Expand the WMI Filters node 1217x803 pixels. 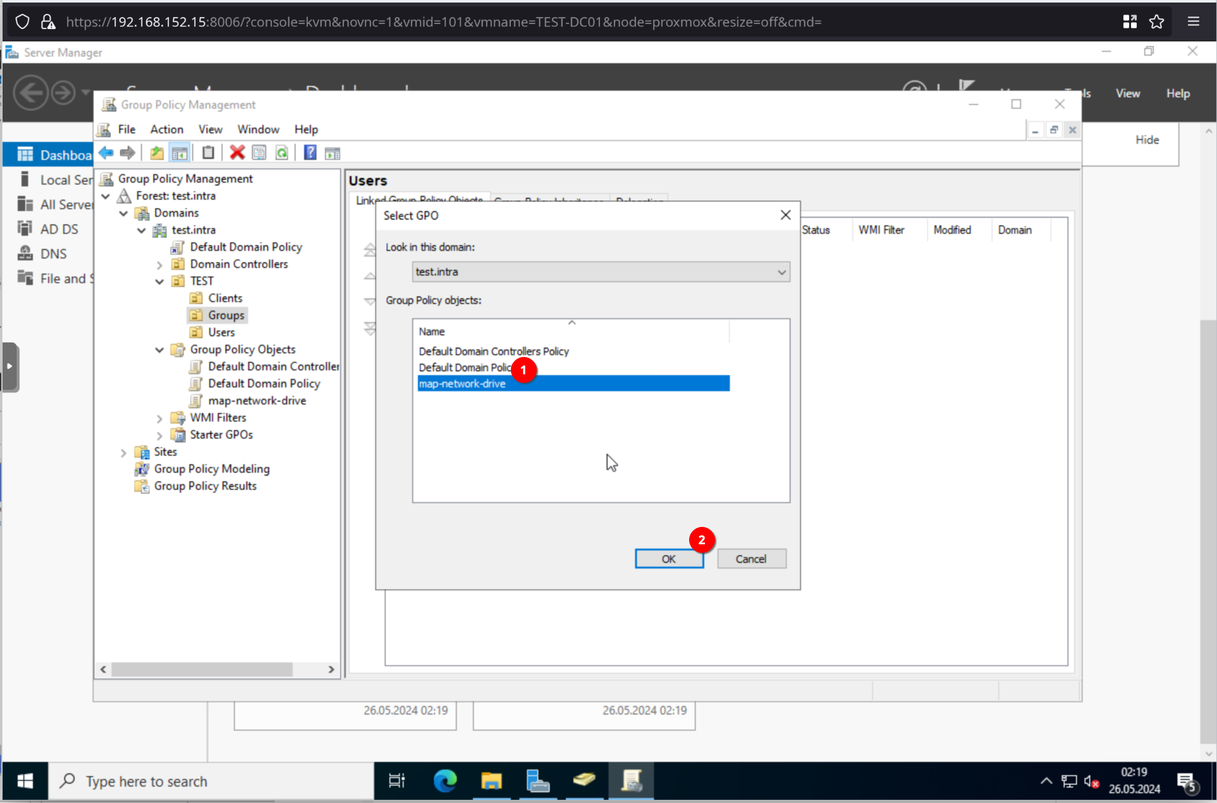pyautogui.click(x=159, y=418)
